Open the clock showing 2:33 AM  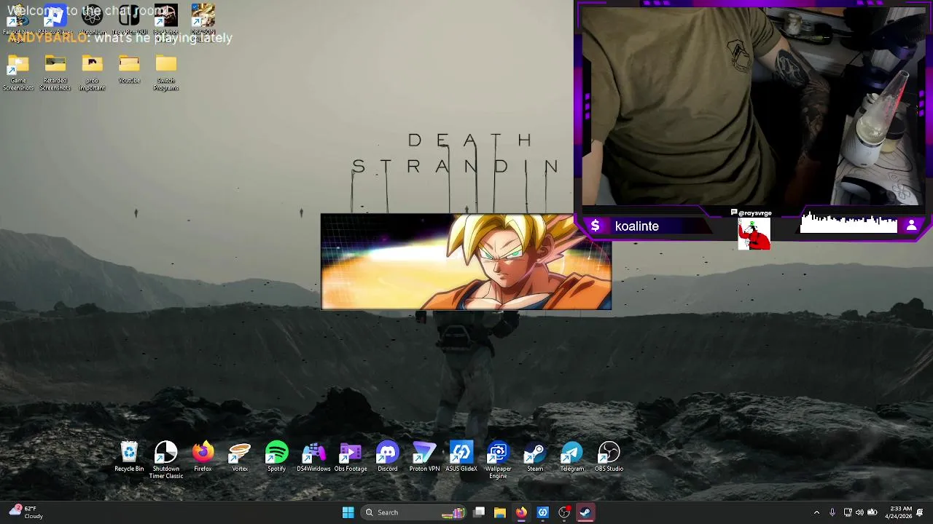(900, 512)
